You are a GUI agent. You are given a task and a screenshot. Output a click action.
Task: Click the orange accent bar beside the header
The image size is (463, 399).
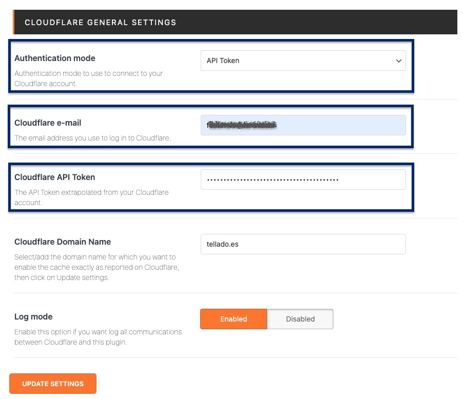tap(14, 23)
